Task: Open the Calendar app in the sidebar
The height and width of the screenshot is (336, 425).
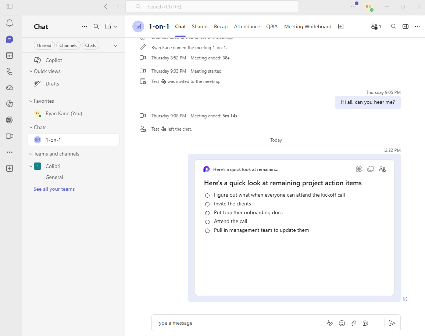Action: [10, 55]
